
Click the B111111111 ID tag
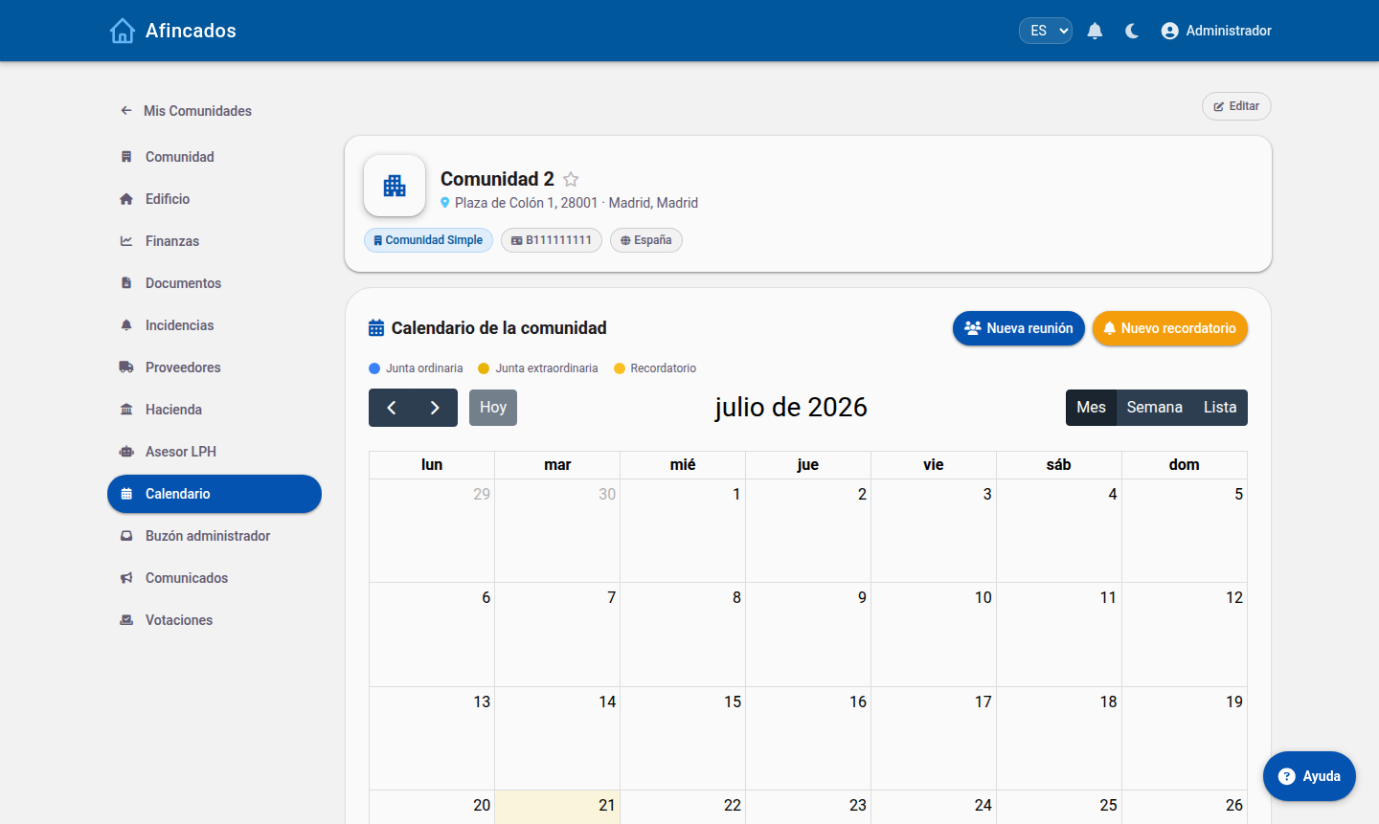point(552,240)
